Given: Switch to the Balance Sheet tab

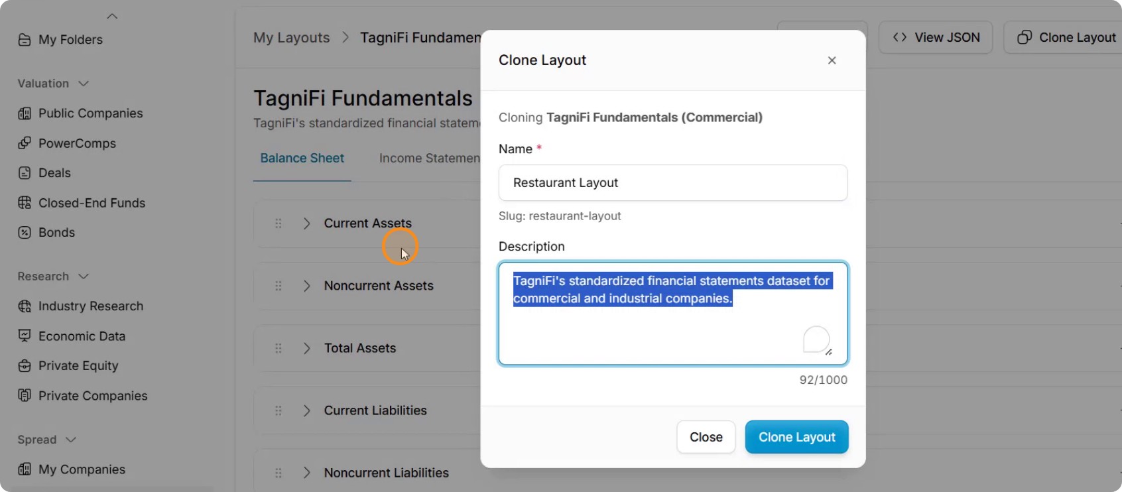Looking at the screenshot, I should click(302, 158).
